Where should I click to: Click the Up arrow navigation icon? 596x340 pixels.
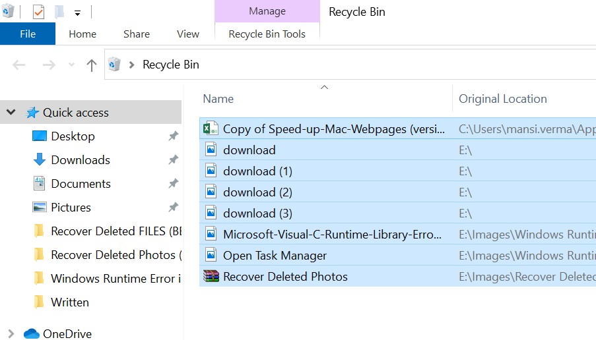[x=92, y=65]
